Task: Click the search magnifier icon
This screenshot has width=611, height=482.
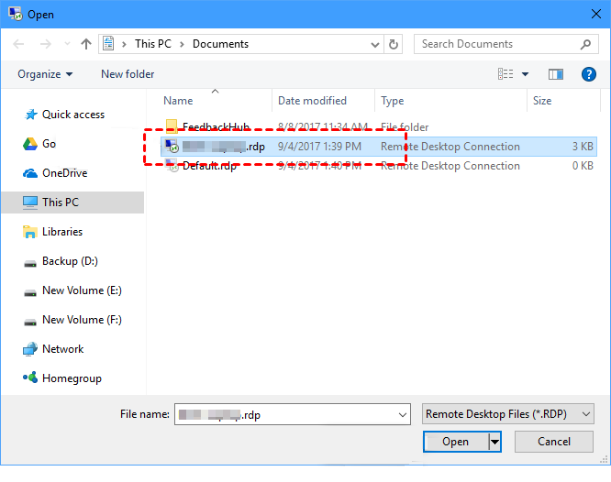Action: (585, 44)
